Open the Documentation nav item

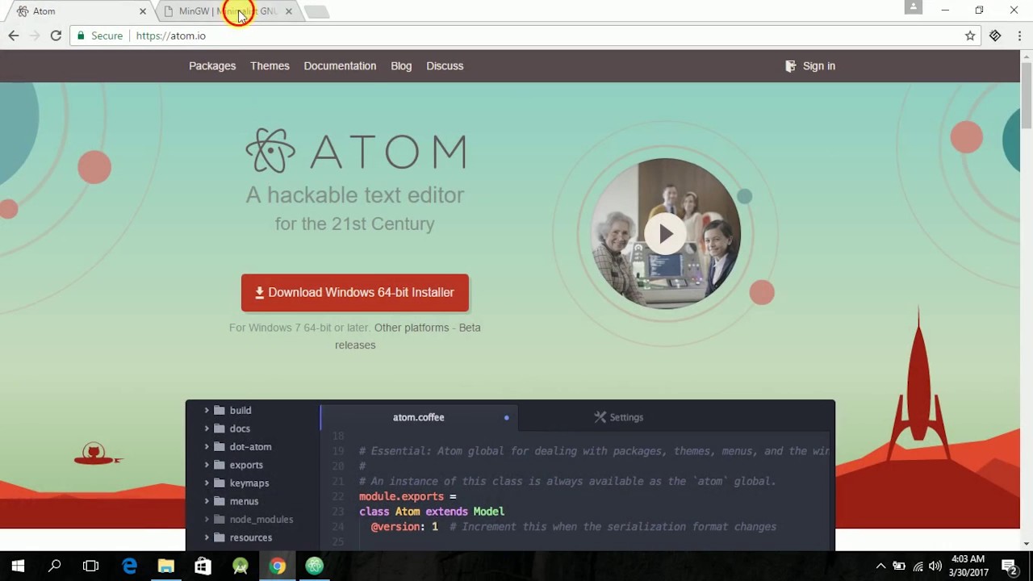[x=340, y=66]
